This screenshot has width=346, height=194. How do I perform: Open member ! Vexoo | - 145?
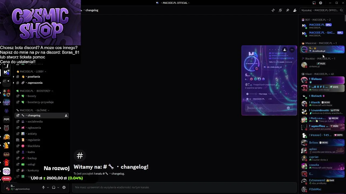(322, 135)
